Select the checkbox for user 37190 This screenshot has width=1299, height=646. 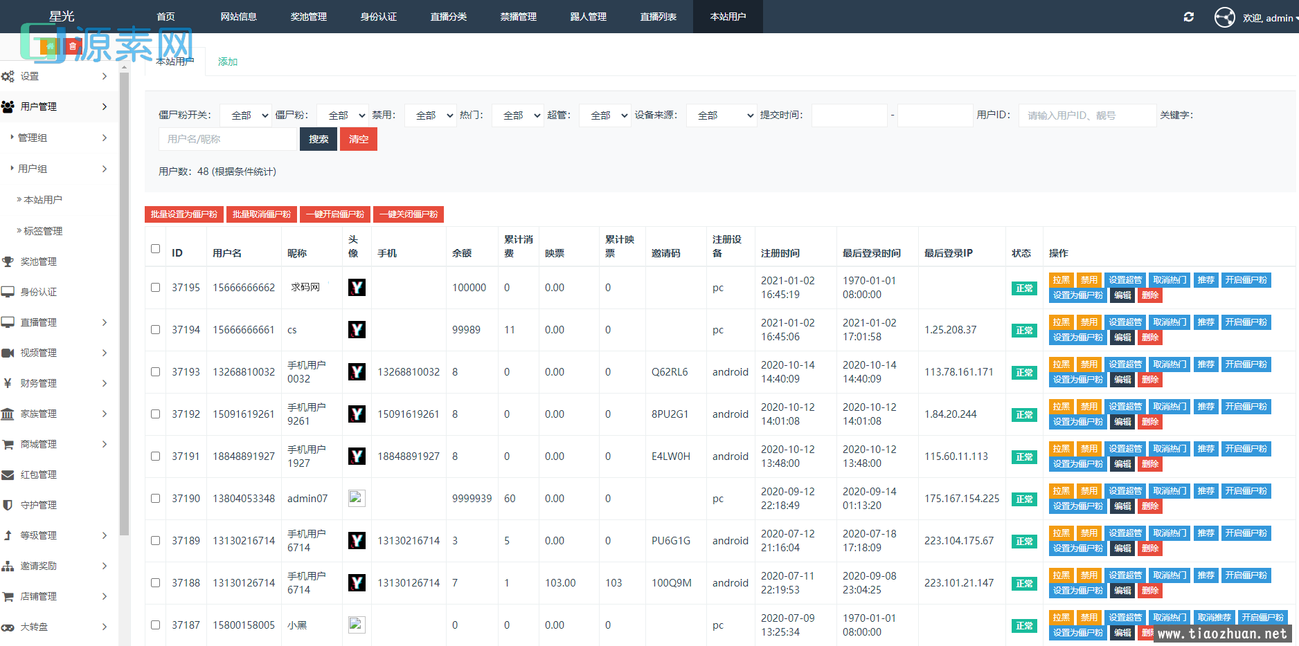pos(155,499)
